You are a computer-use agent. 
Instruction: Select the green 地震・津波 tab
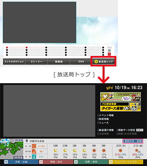[x=91, y=162]
